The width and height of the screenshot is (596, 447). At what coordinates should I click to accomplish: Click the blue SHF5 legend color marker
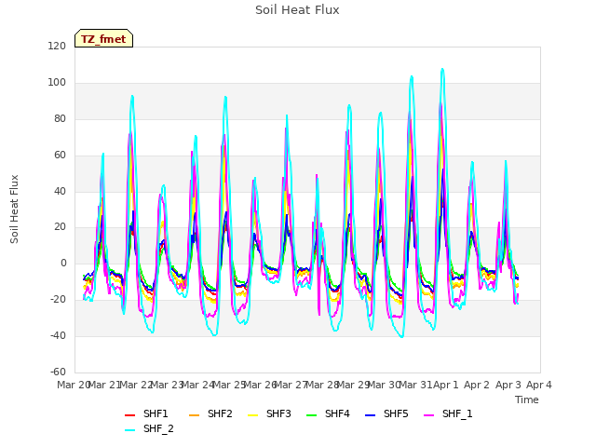[371, 415]
